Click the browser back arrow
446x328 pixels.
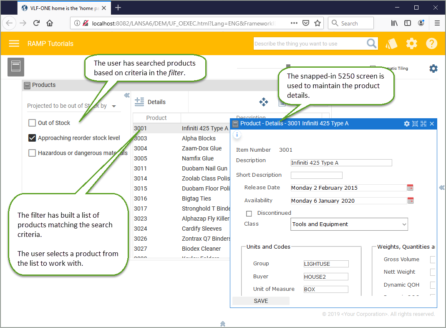(x=9, y=23)
